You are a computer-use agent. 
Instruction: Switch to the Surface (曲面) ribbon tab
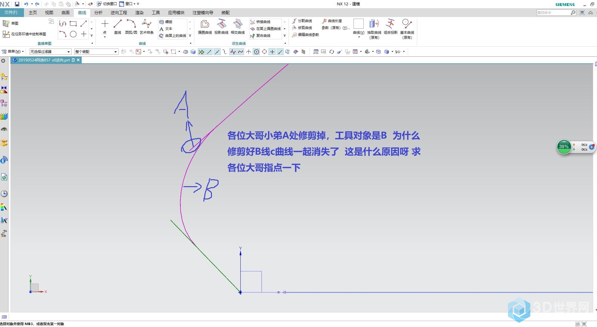tap(66, 13)
